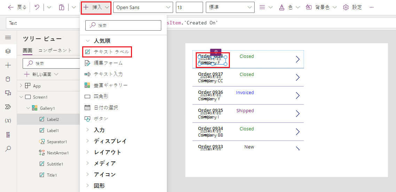Open the 挿入 insert menu
The height and width of the screenshot is (192, 396).
[96, 7]
